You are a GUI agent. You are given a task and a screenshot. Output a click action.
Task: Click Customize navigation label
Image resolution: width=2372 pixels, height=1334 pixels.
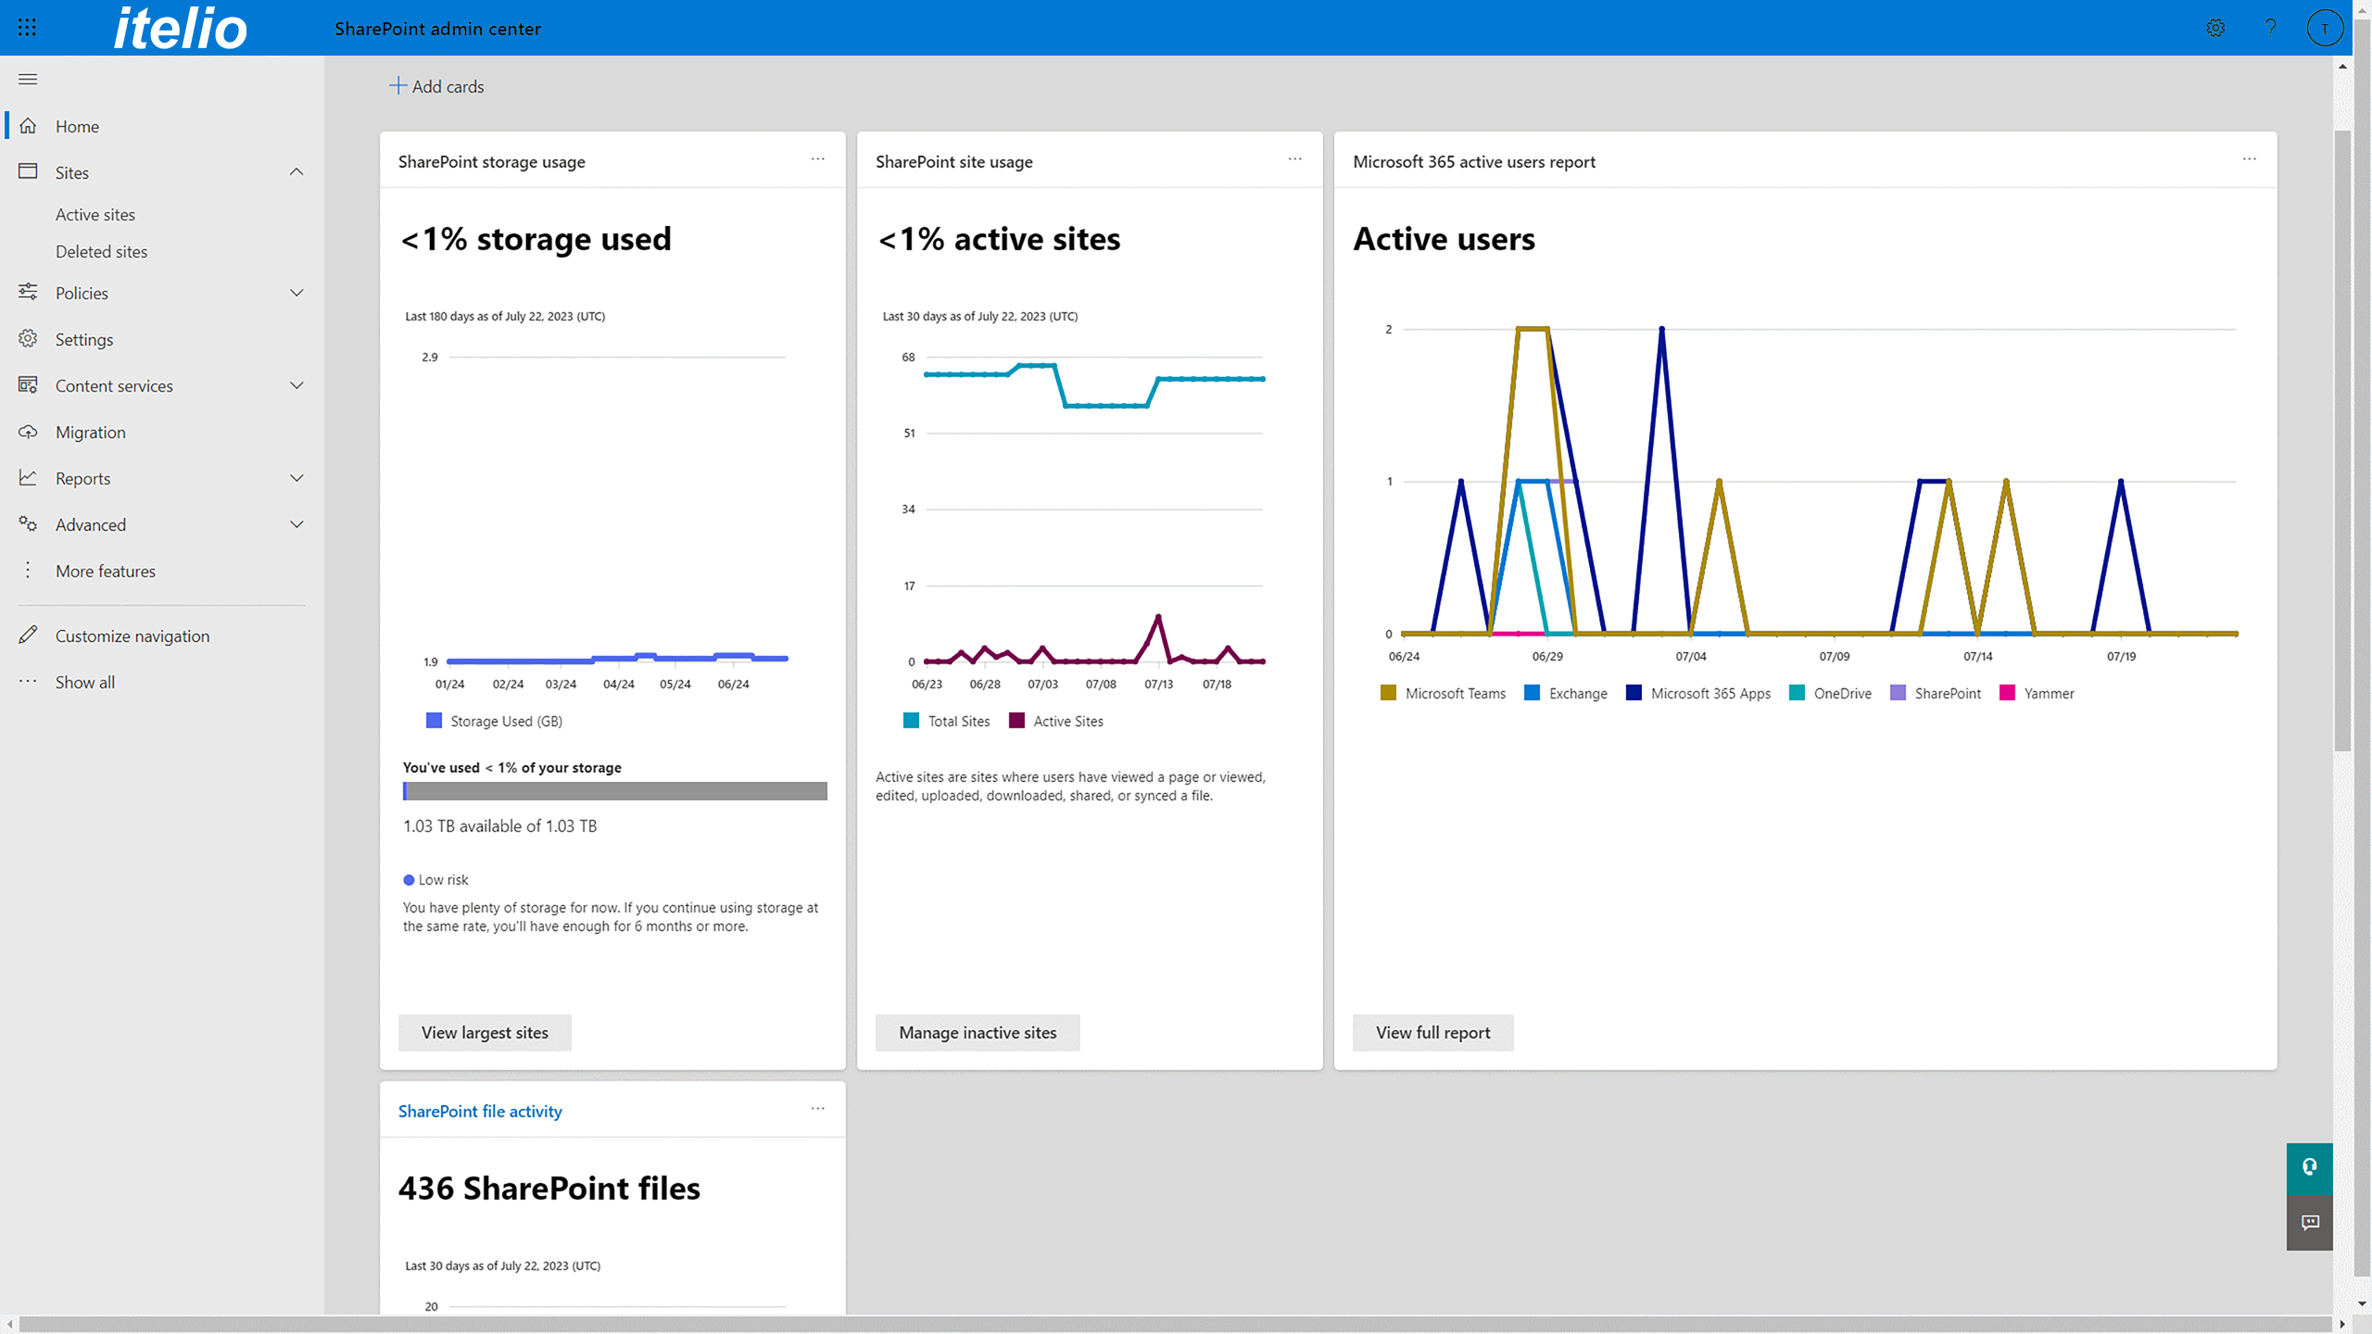pos(132,636)
